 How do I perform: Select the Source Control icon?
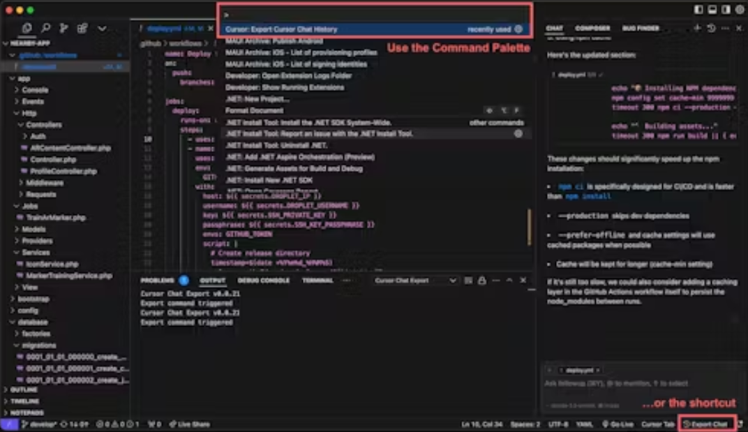[63, 29]
